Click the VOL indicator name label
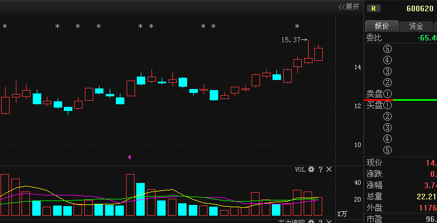Viewport: 437px width, 223px height. point(300,170)
